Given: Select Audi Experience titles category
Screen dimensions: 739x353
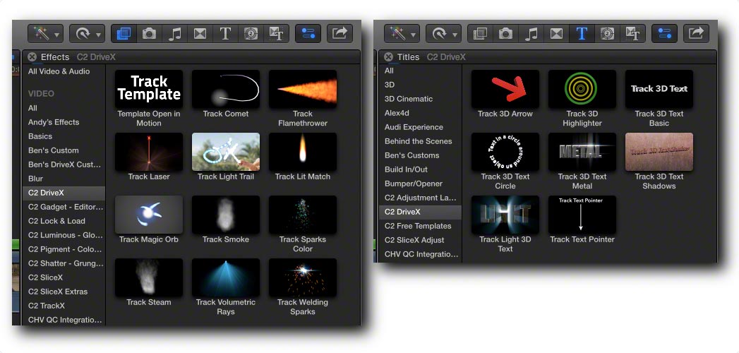Looking at the screenshot, I should point(414,127).
